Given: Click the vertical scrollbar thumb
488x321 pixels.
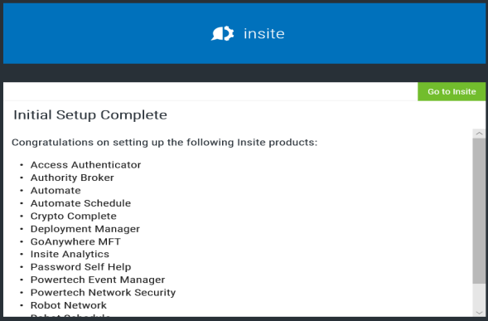Looking at the screenshot, I should click(479, 211).
